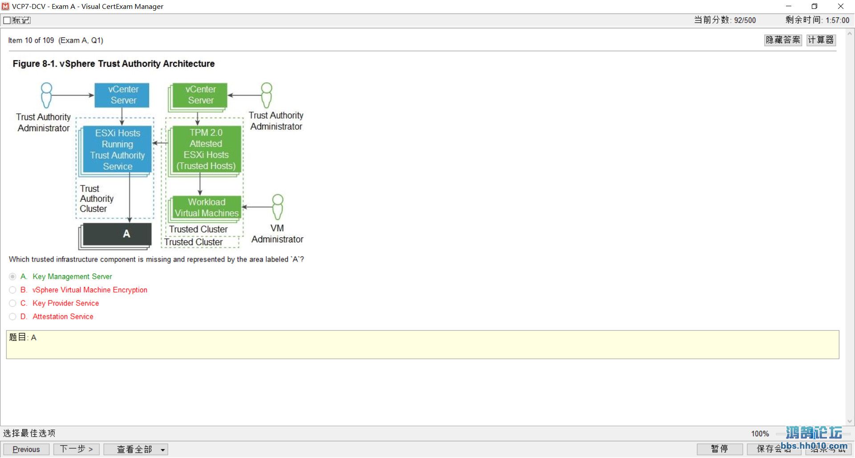Advance with the 下一步 next button

(77, 449)
